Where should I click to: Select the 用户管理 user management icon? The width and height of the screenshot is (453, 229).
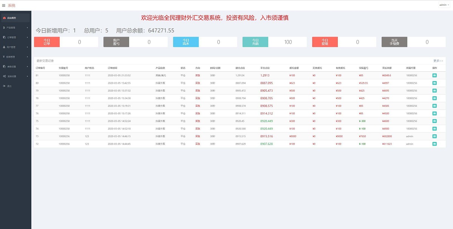tap(4, 47)
